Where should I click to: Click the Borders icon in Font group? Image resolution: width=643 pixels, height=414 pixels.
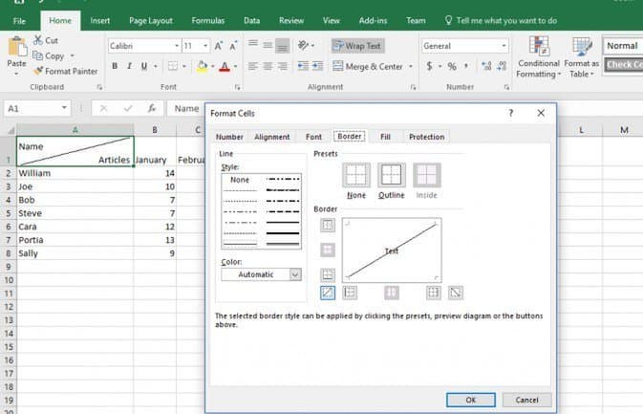pyautogui.click(x=173, y=66)
